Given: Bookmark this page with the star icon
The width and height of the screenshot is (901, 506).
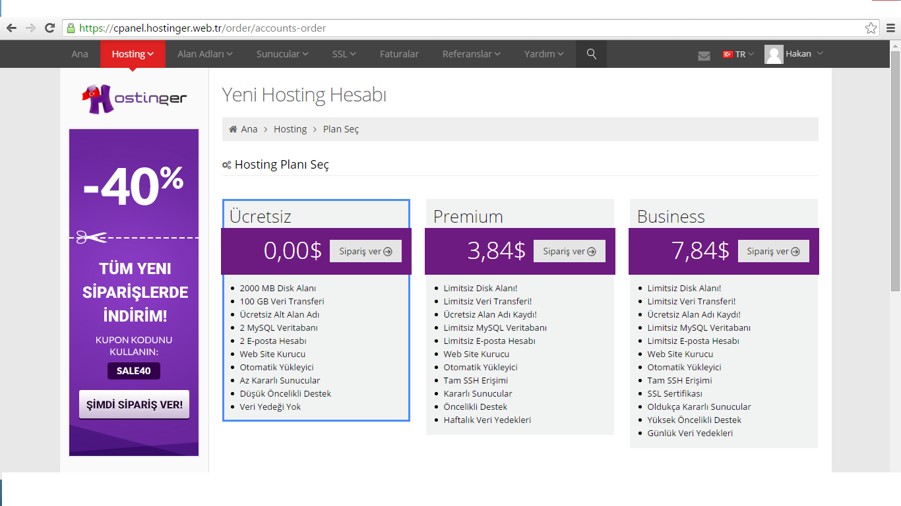Looking at the screenshot, I should (x=871, y=28).
